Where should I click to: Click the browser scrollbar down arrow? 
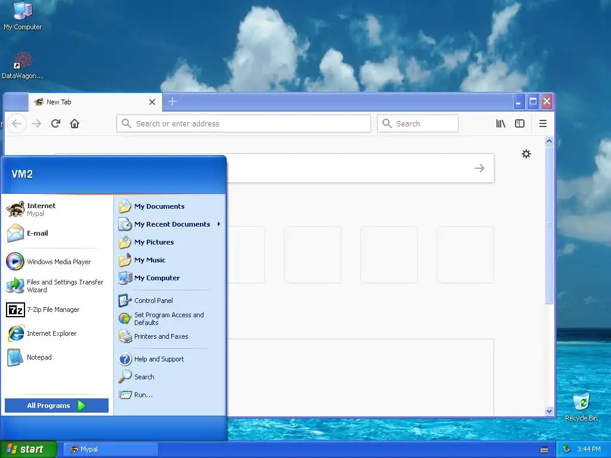tap(550, 411)
